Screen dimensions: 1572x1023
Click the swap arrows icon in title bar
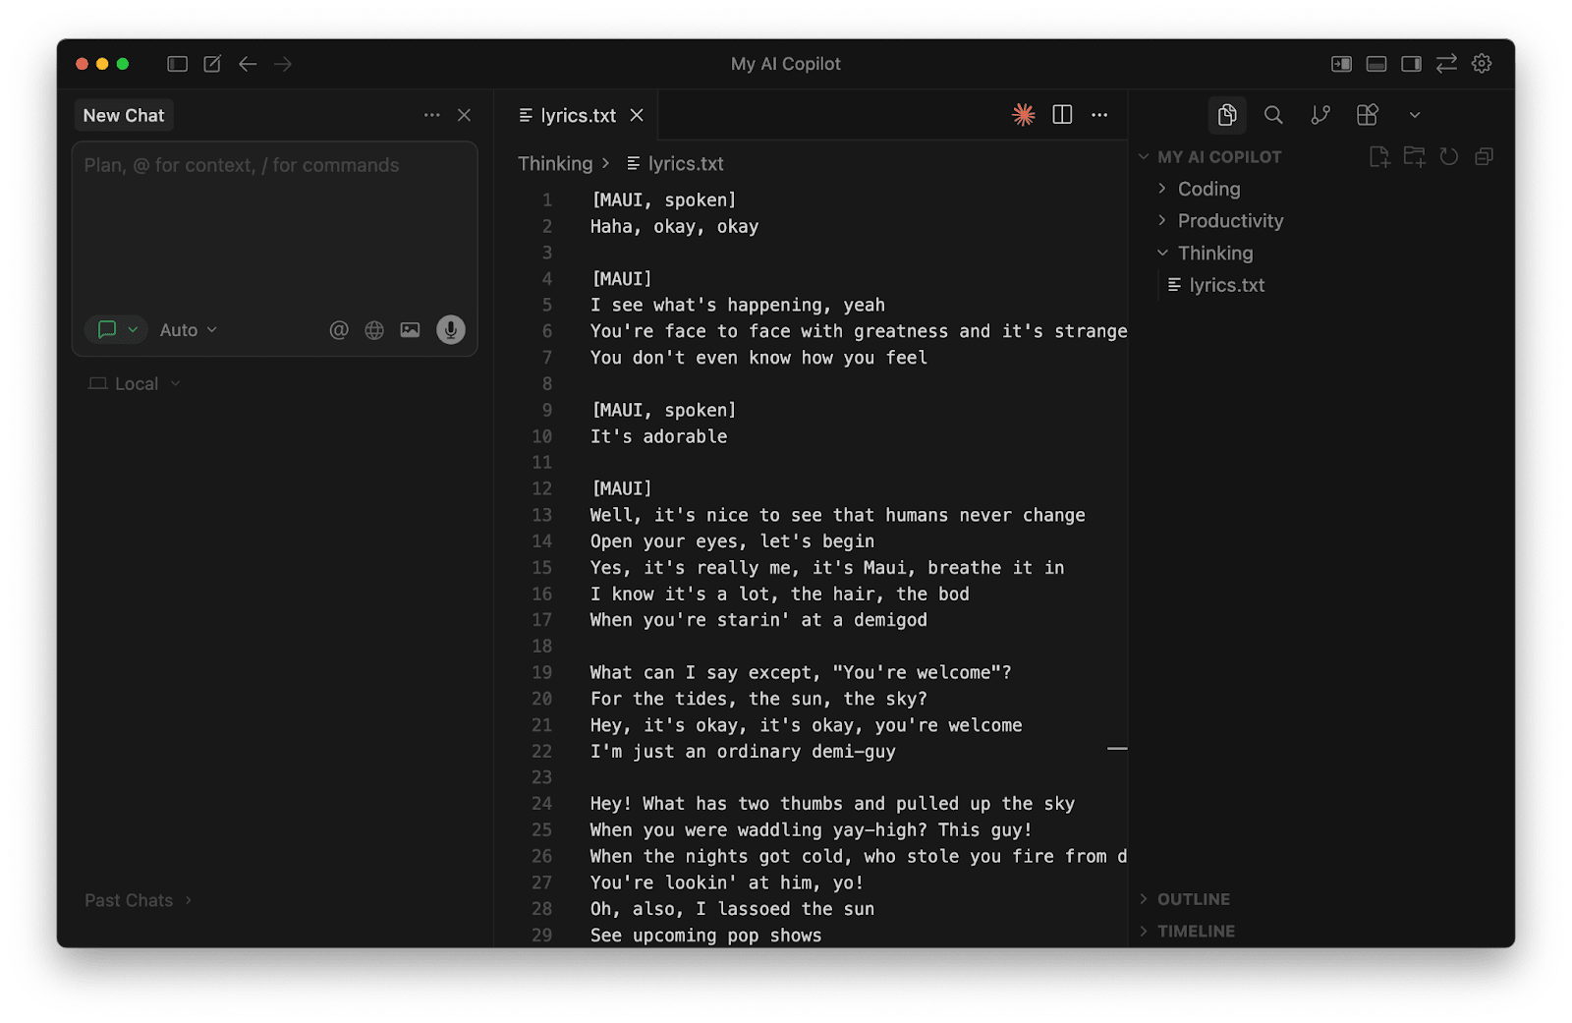(1446, 64)
